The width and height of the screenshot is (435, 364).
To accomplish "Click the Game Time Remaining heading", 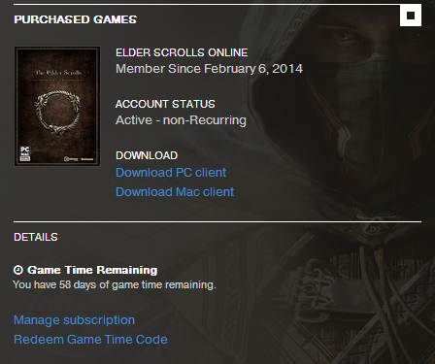I will click(92, 270).
